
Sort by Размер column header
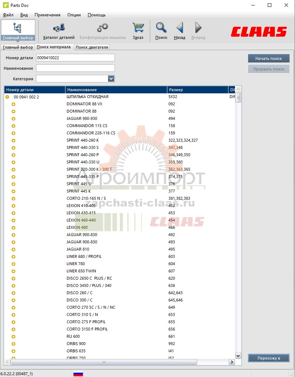(x=198, y=90)
